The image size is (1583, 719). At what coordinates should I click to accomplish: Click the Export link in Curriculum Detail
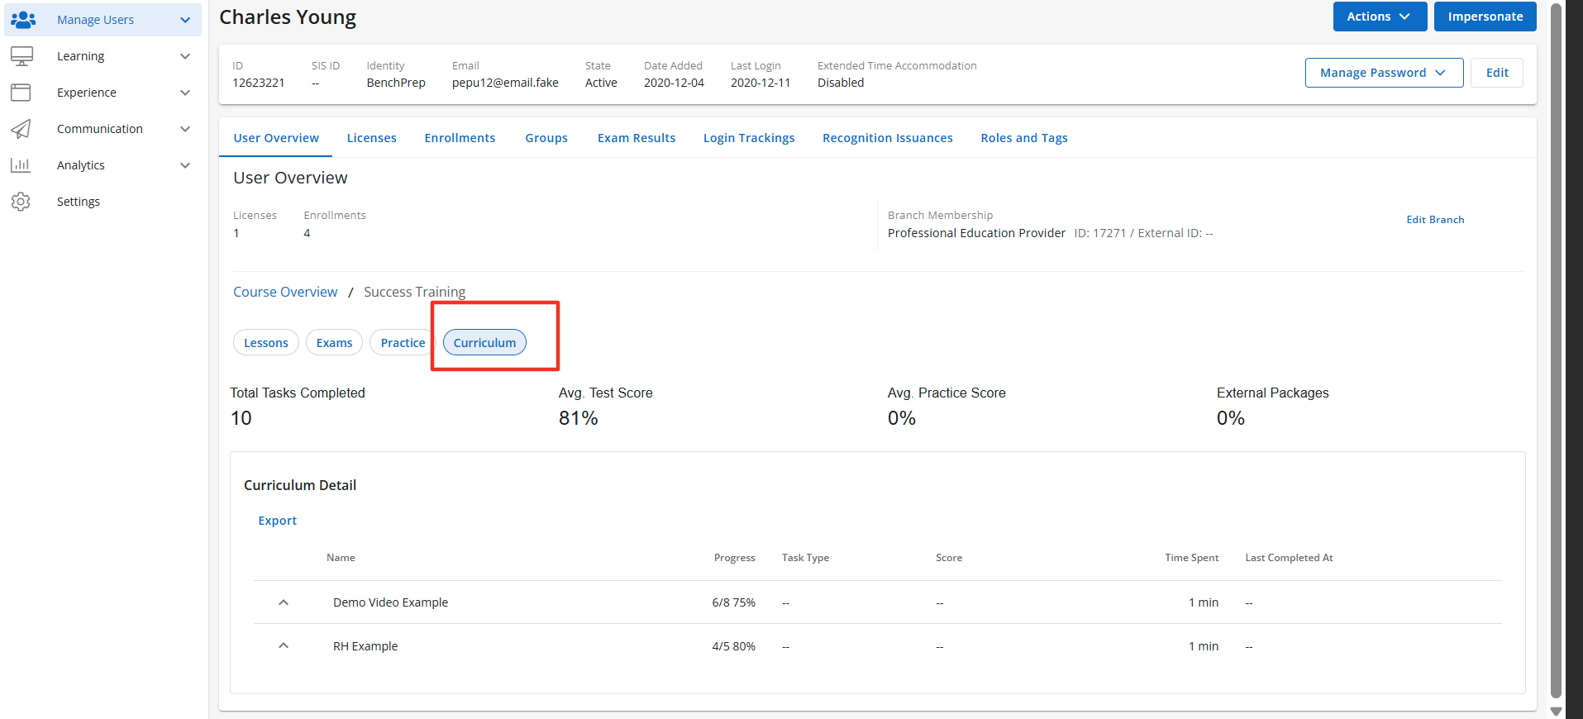(x=277, y=521)
